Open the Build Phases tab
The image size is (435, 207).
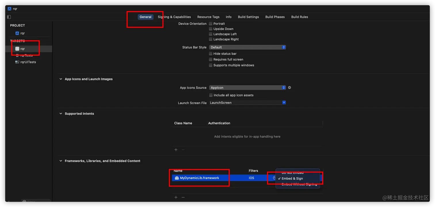pos(275,17)
